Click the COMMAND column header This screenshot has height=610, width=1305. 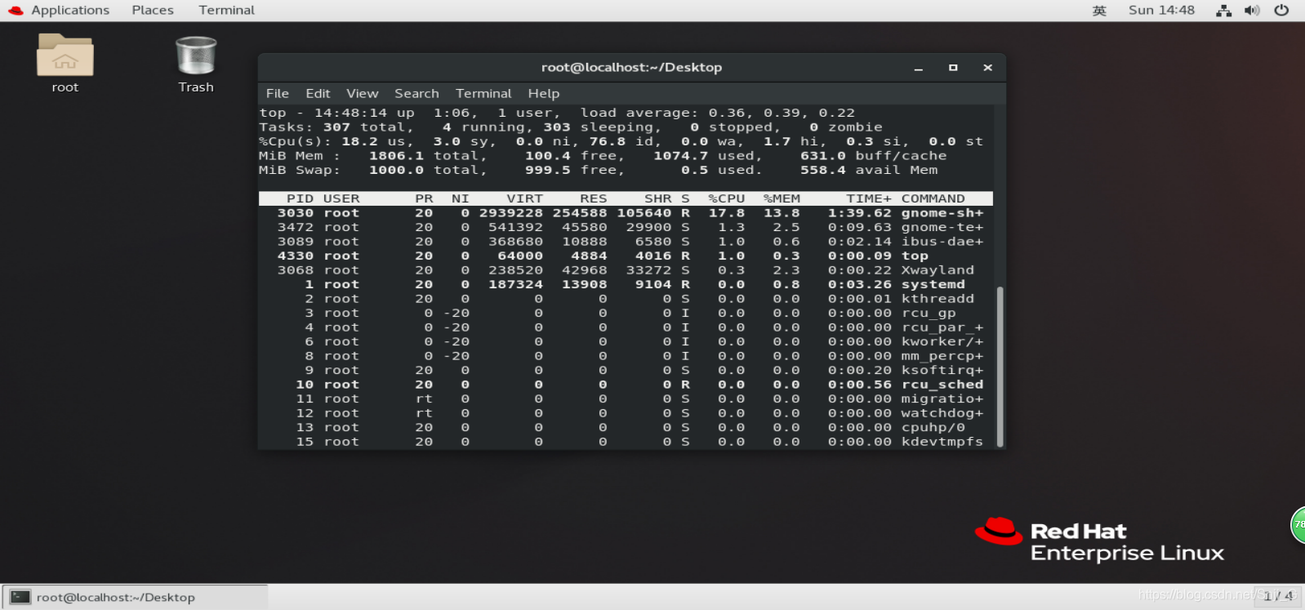(933, 198)
